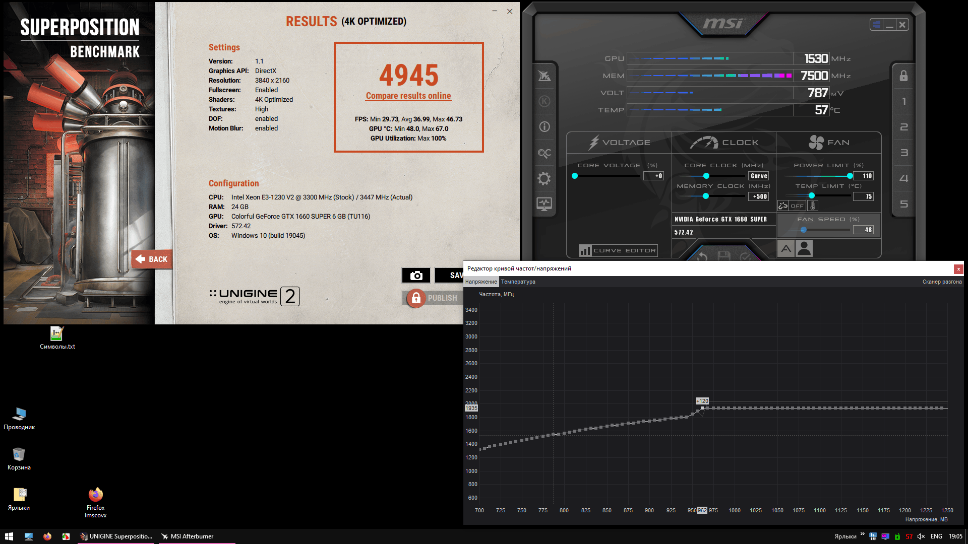Open the Проводник desktop shortcut

19,419
